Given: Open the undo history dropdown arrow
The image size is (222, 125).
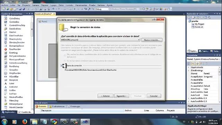Looking at the screenshot, I should tap(56, 9).
